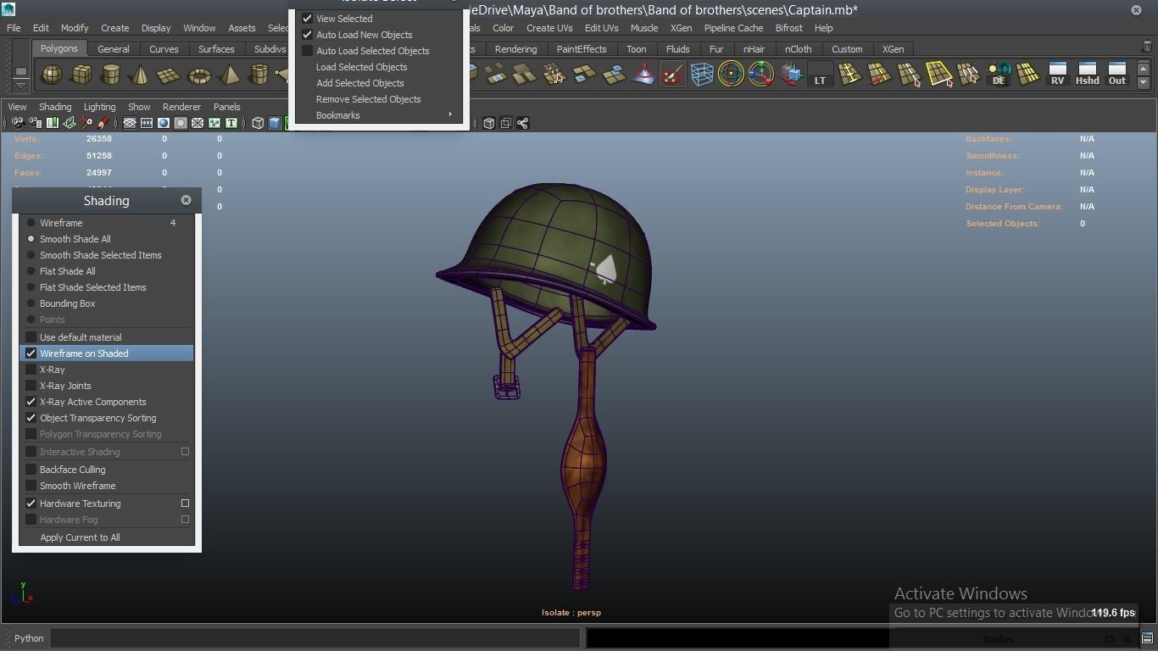Viewport: 1158px width, 651px height.
Task: Create a polygon cube from the shelf
Action: (x=81, y=75)
